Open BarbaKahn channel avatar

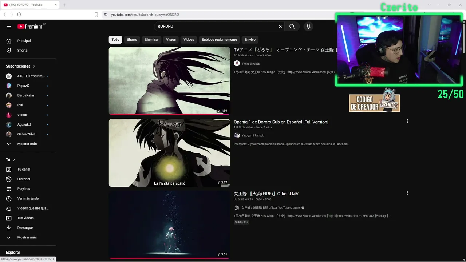[x=9, y=95]
